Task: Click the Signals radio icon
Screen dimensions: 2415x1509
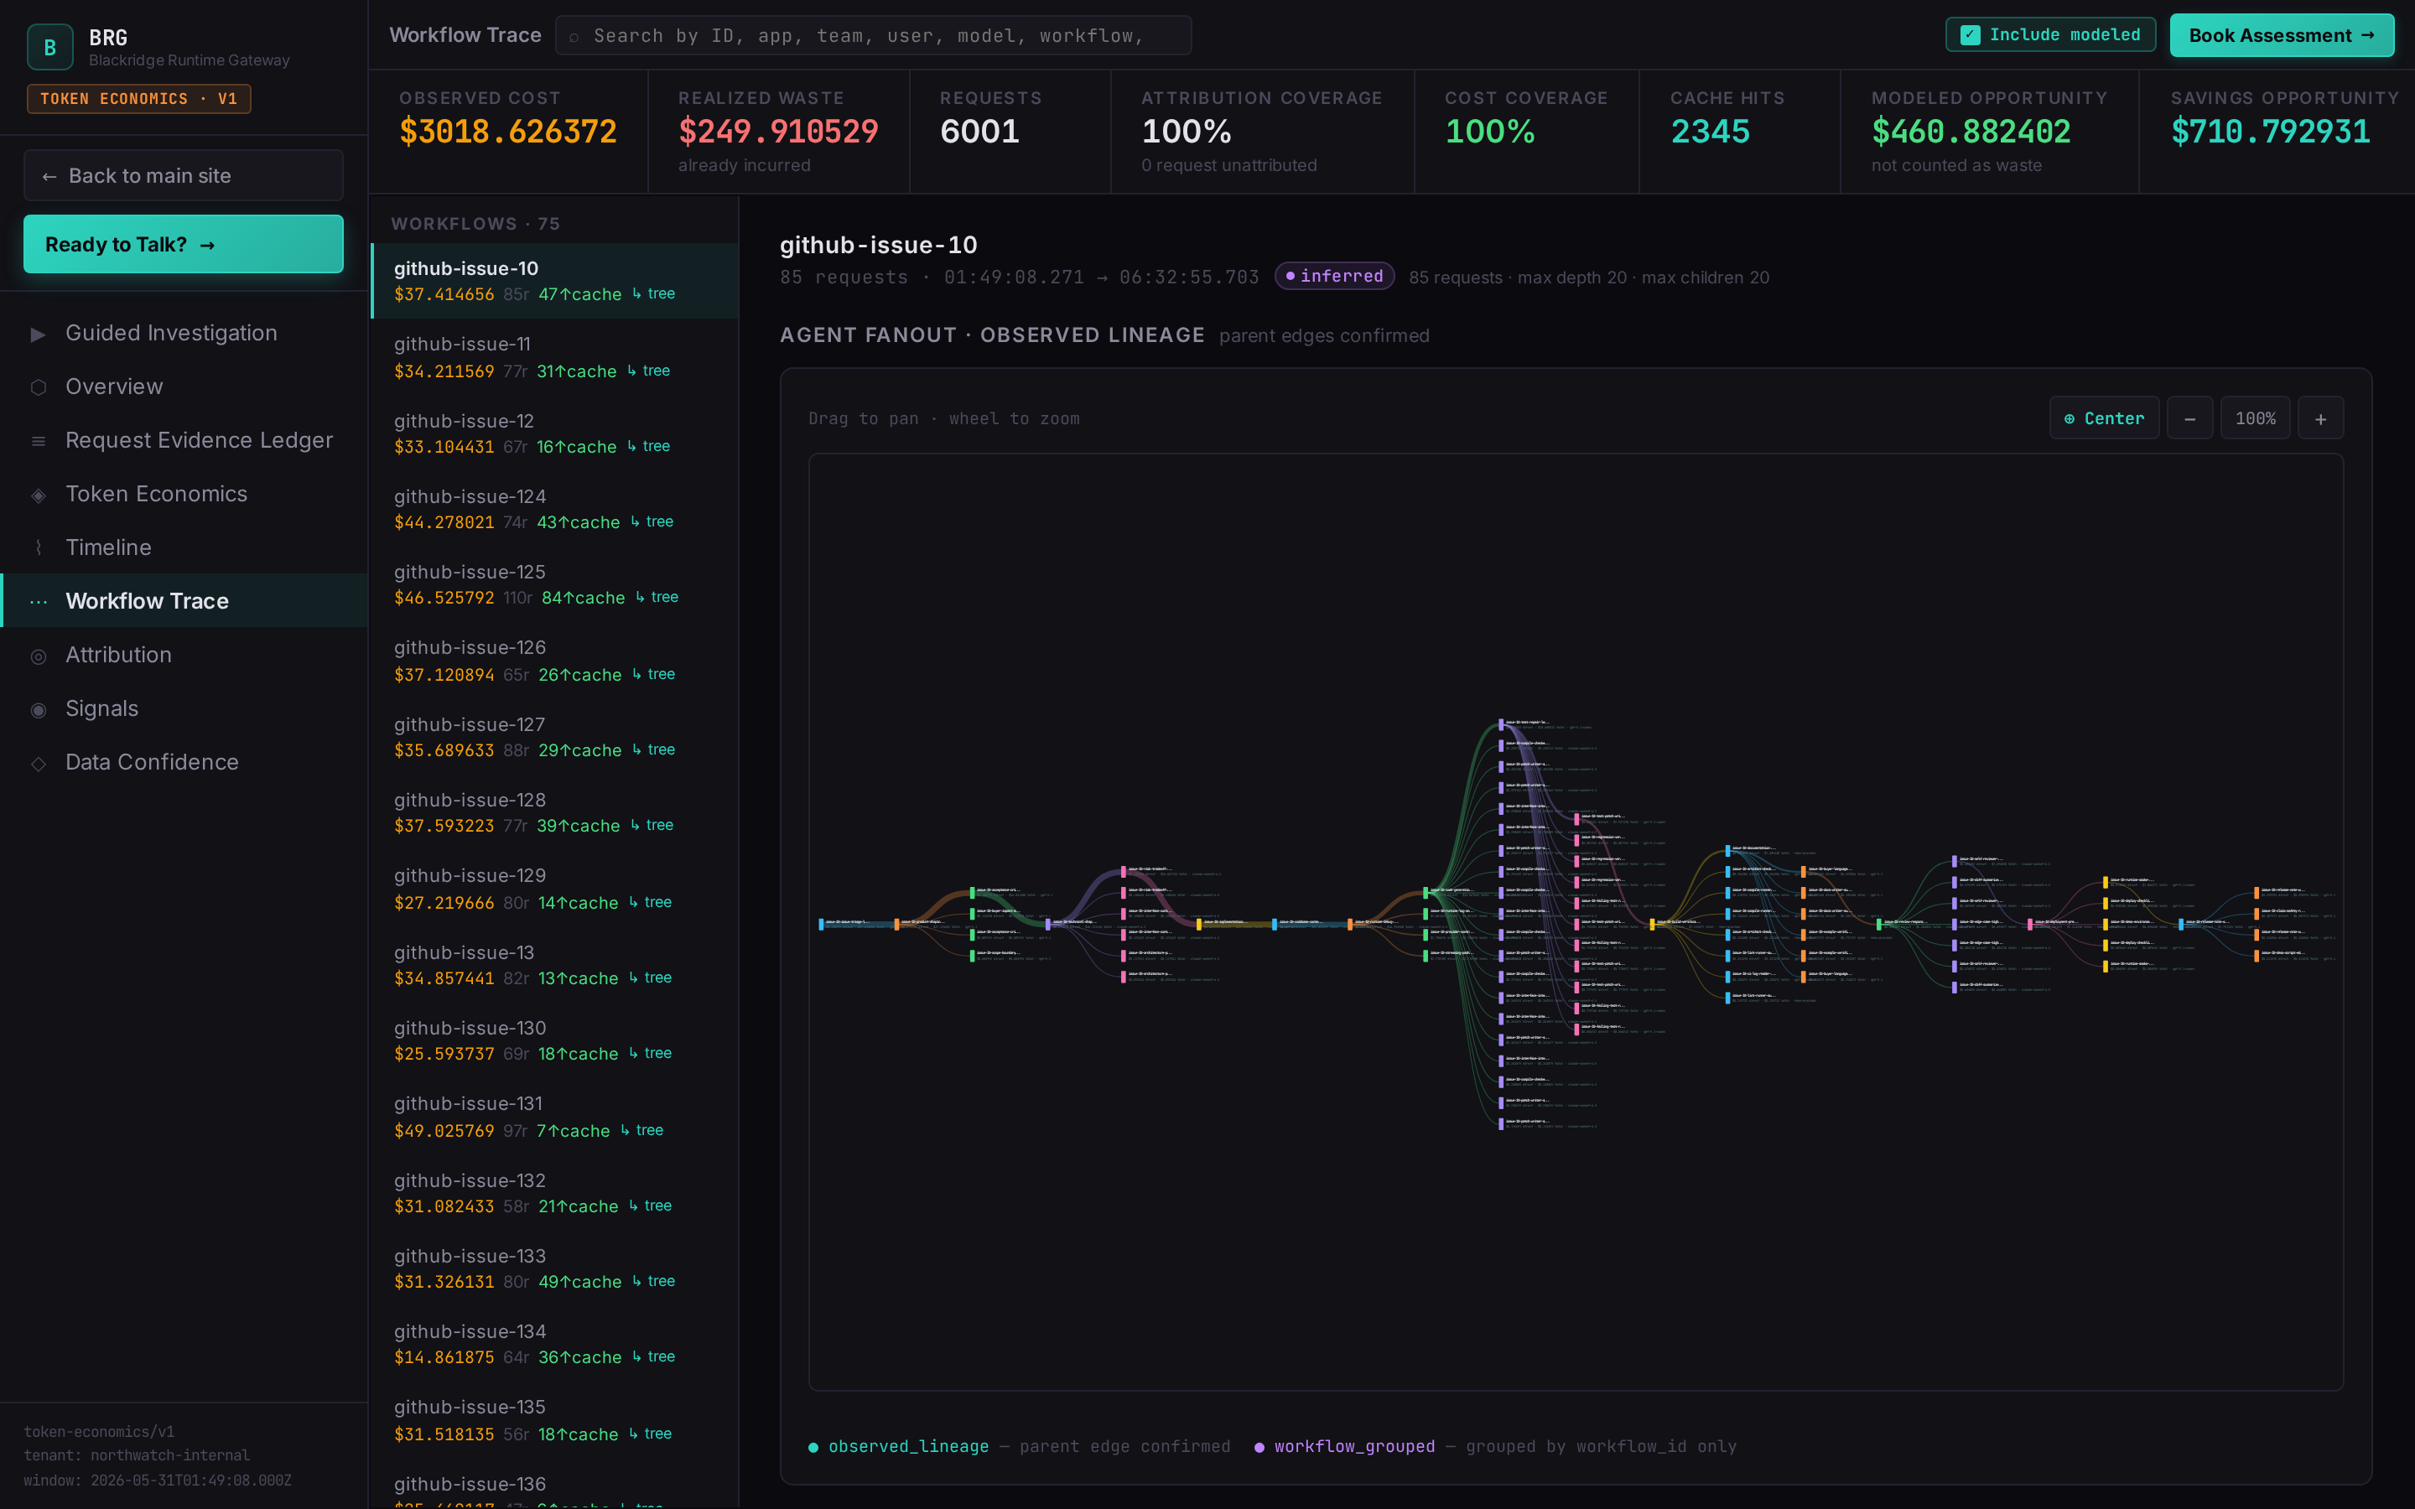Action: click(38, 709)
